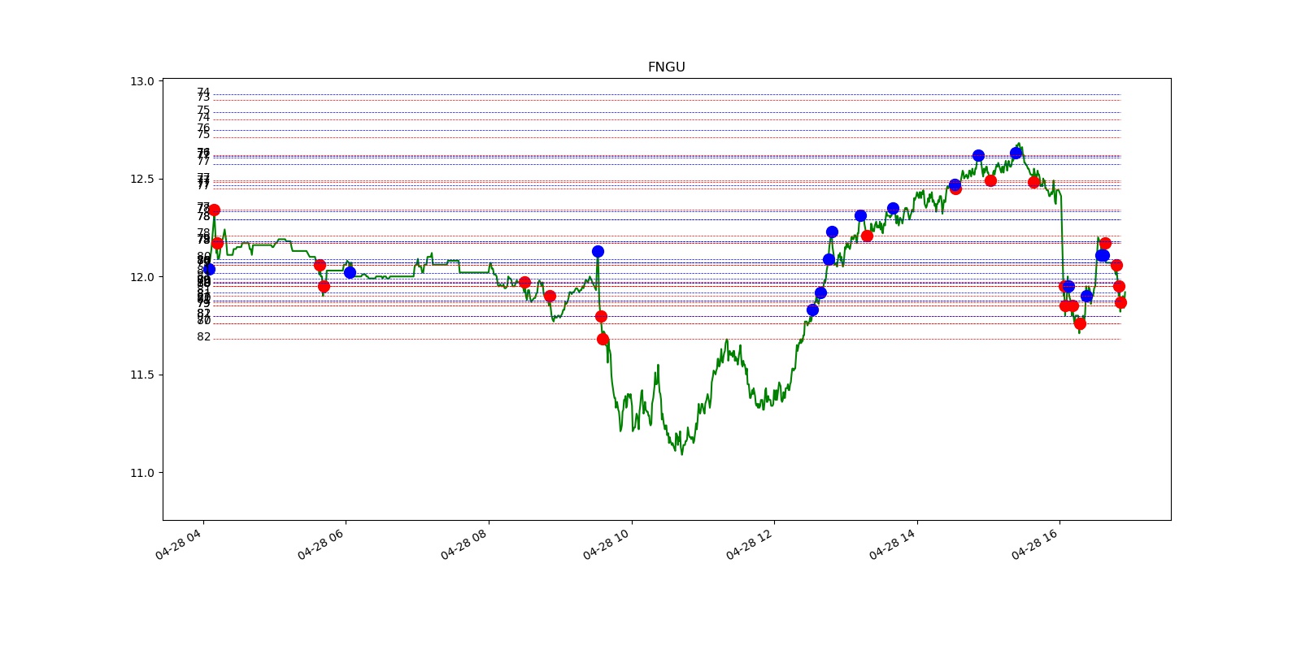Click the 12.0 y-axis tick label
1301x650 pixels.
(x=141, y=277)
